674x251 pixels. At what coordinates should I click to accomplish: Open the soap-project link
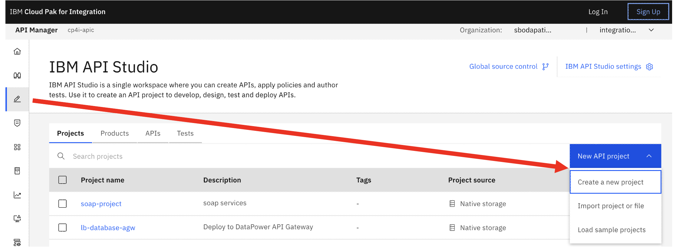[101, 204]
